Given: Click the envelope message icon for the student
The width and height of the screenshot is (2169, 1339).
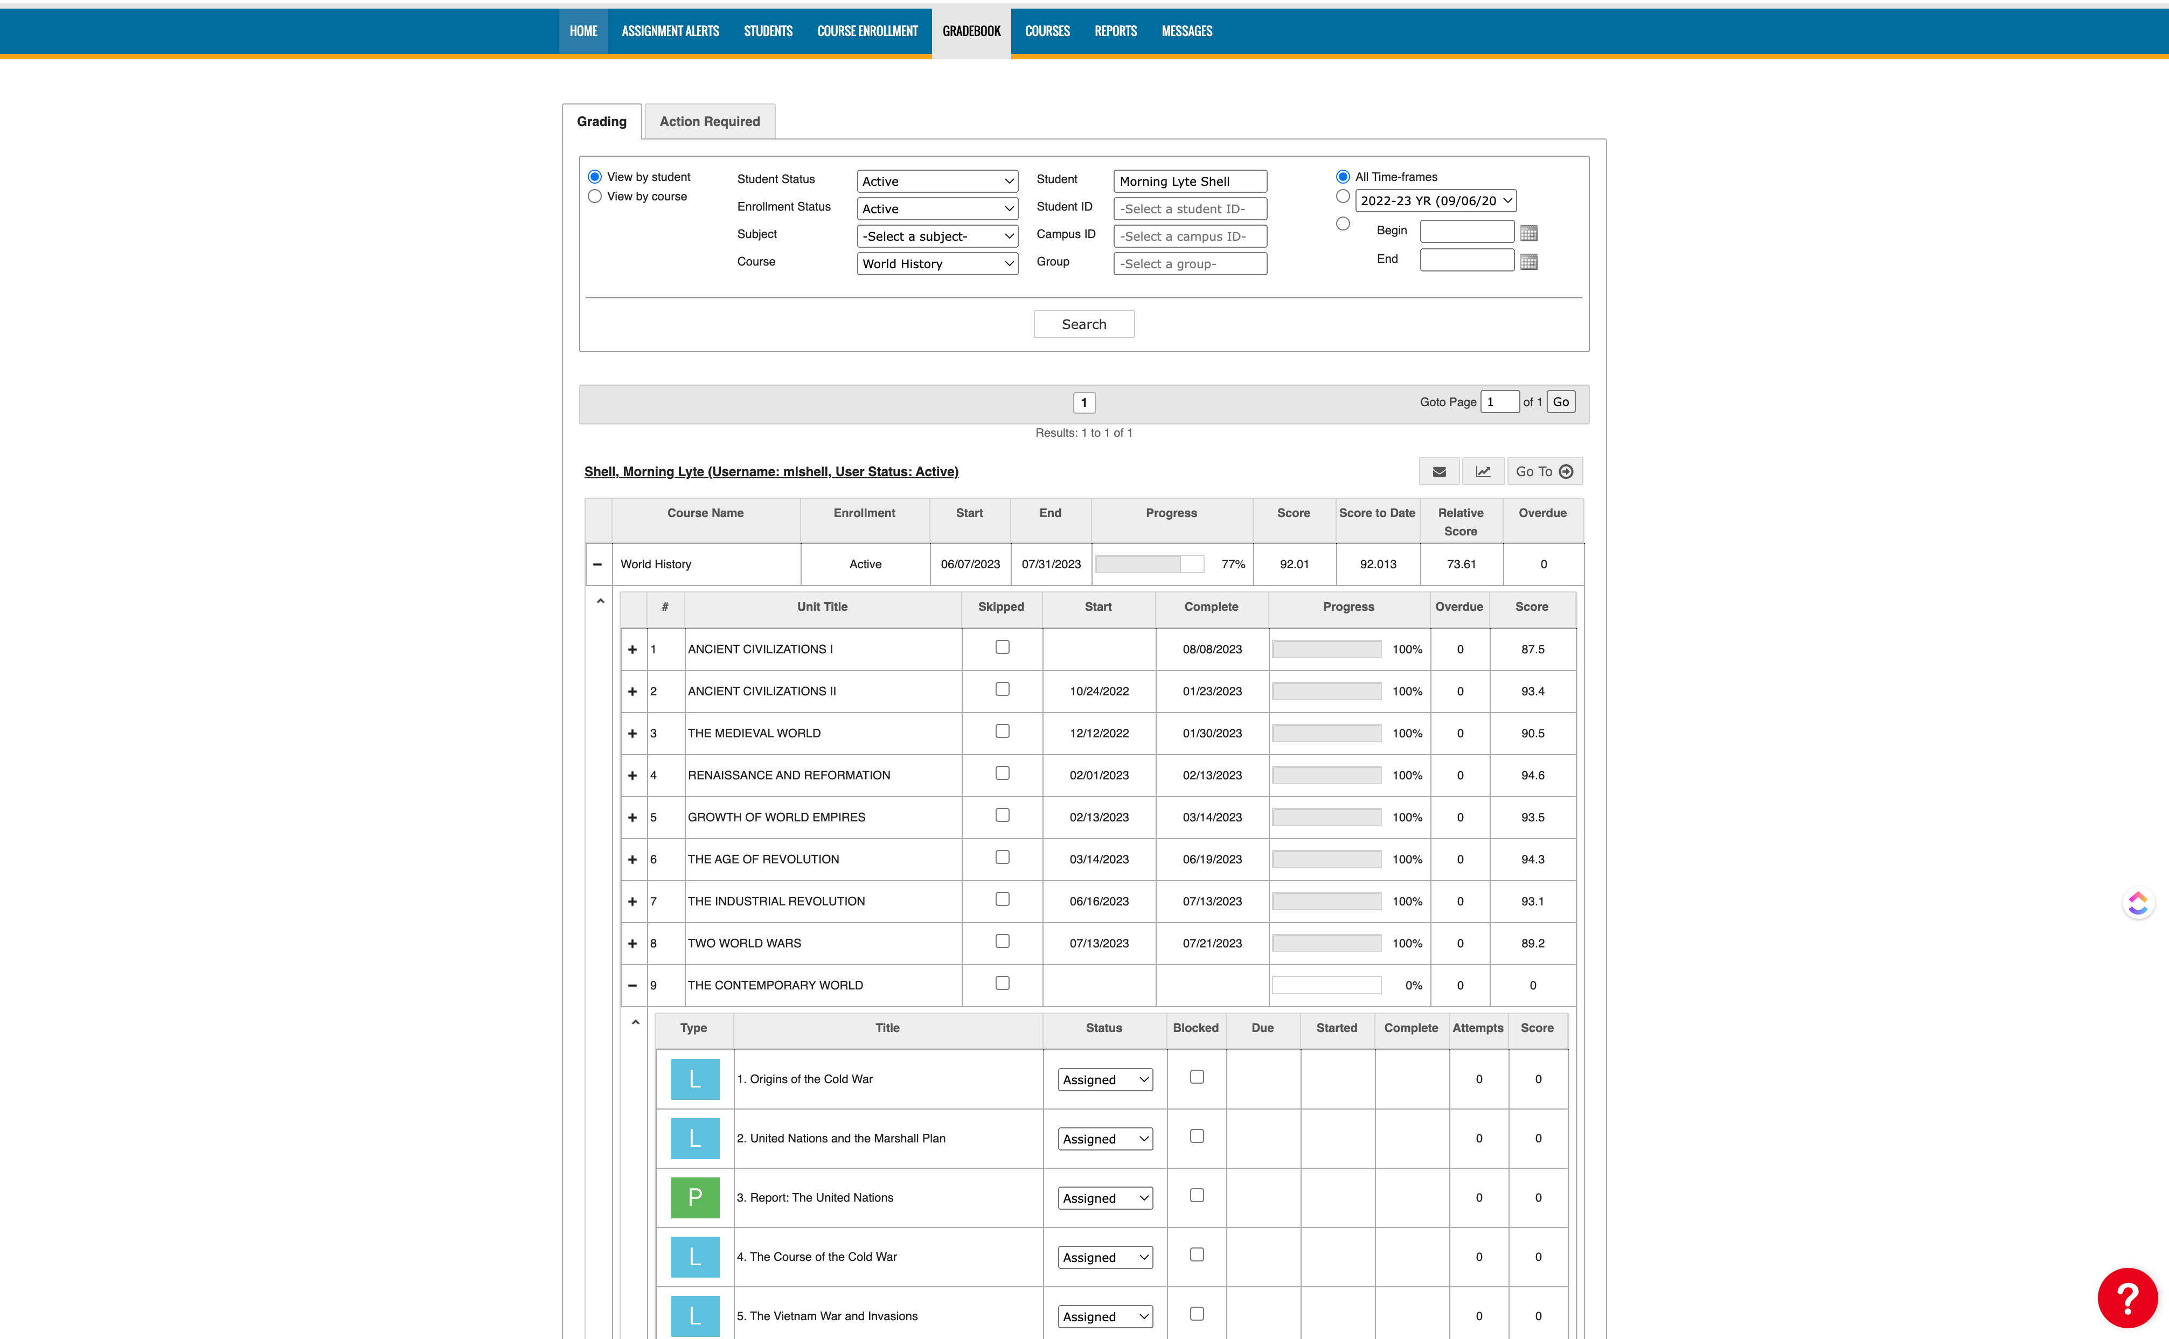Looking at the screenshot, I should point(1438,471).
